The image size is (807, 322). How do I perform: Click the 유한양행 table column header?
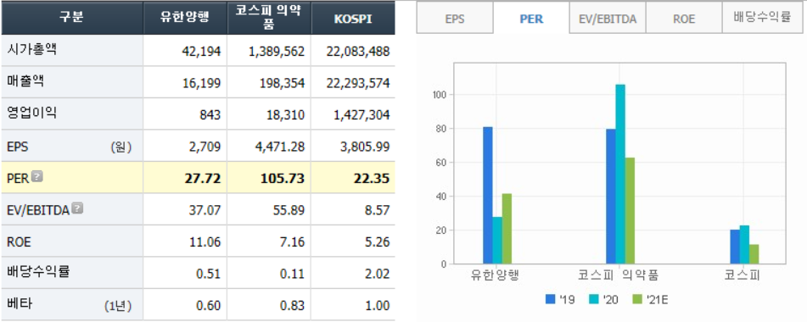tap(185, 18)
